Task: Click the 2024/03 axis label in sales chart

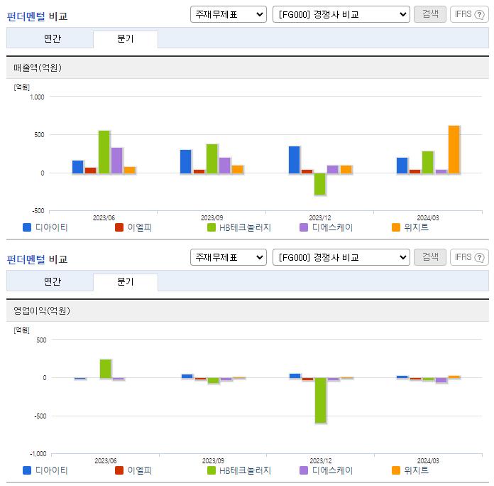Action: pyautogui.click(x=428, y=217)
